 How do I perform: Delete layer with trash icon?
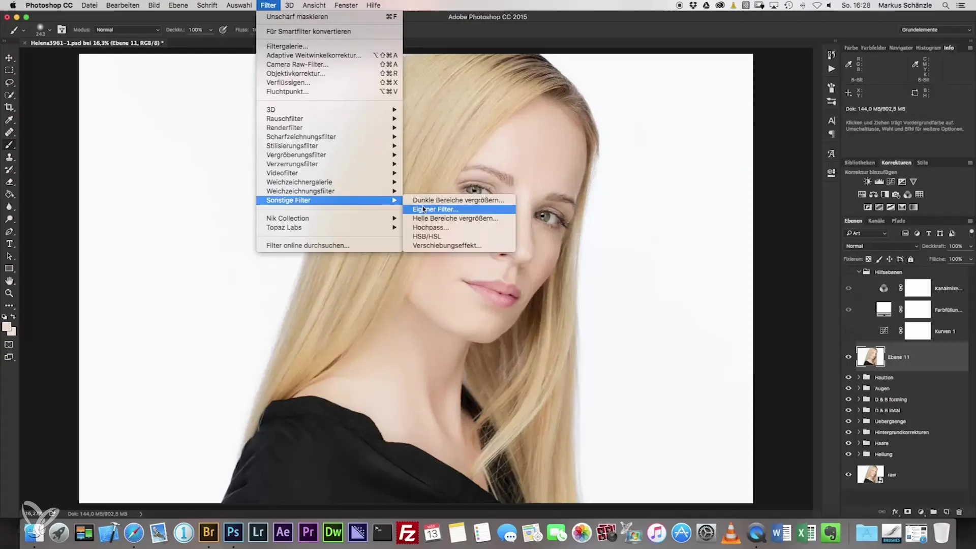pos(959,512)
